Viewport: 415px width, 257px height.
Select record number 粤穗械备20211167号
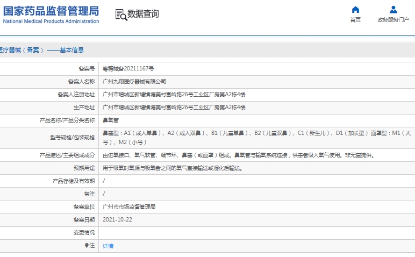(x=128, y=68)
